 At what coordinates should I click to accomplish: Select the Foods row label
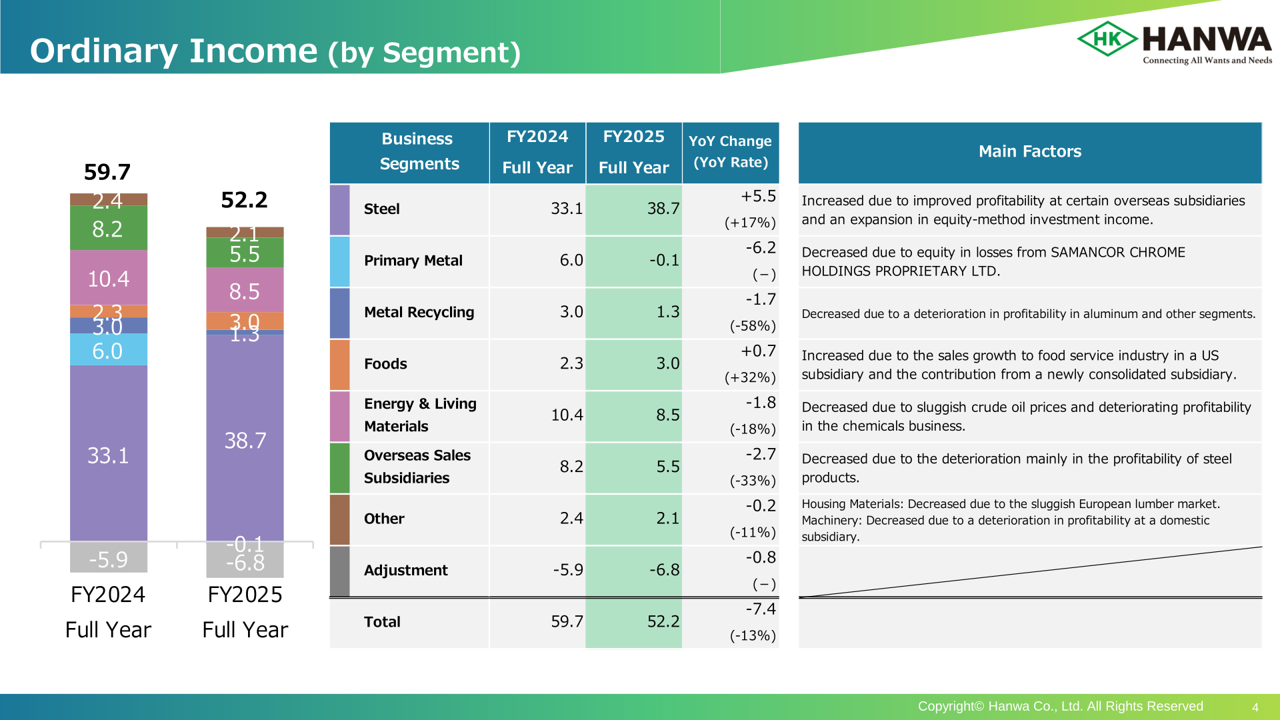pos(385,364)
